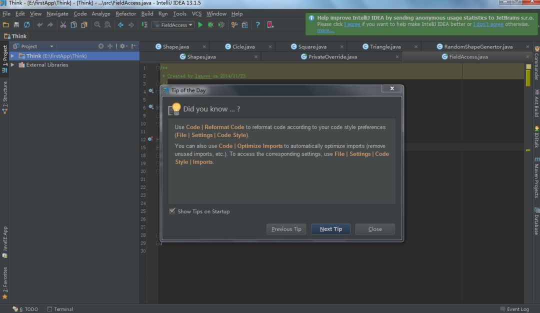This screenshot has height=313, width=540.
Task: Click the blue Back navigation arrow
Action: (120, 25)
